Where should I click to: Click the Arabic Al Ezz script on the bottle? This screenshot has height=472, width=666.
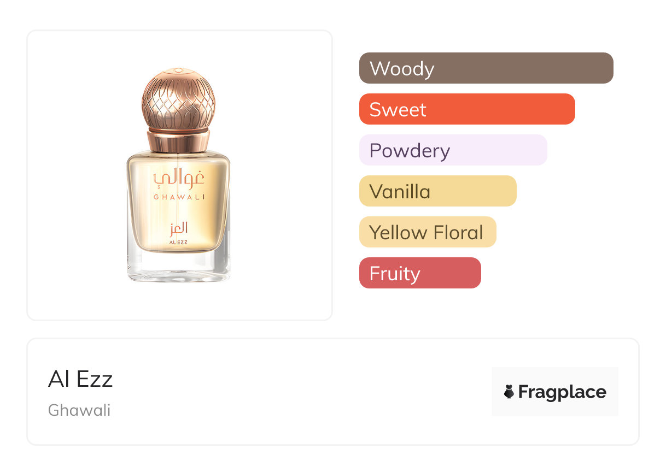[x=178, y=228]
